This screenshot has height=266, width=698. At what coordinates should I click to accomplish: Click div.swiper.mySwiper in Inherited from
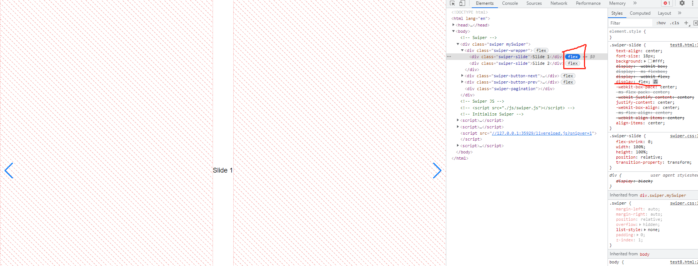click(663, 195)
